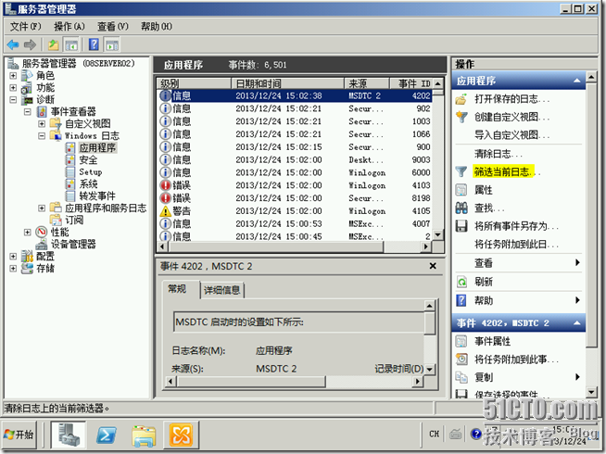Open the 操作(A) menu
606x454 pixels.
pos(69,26)
